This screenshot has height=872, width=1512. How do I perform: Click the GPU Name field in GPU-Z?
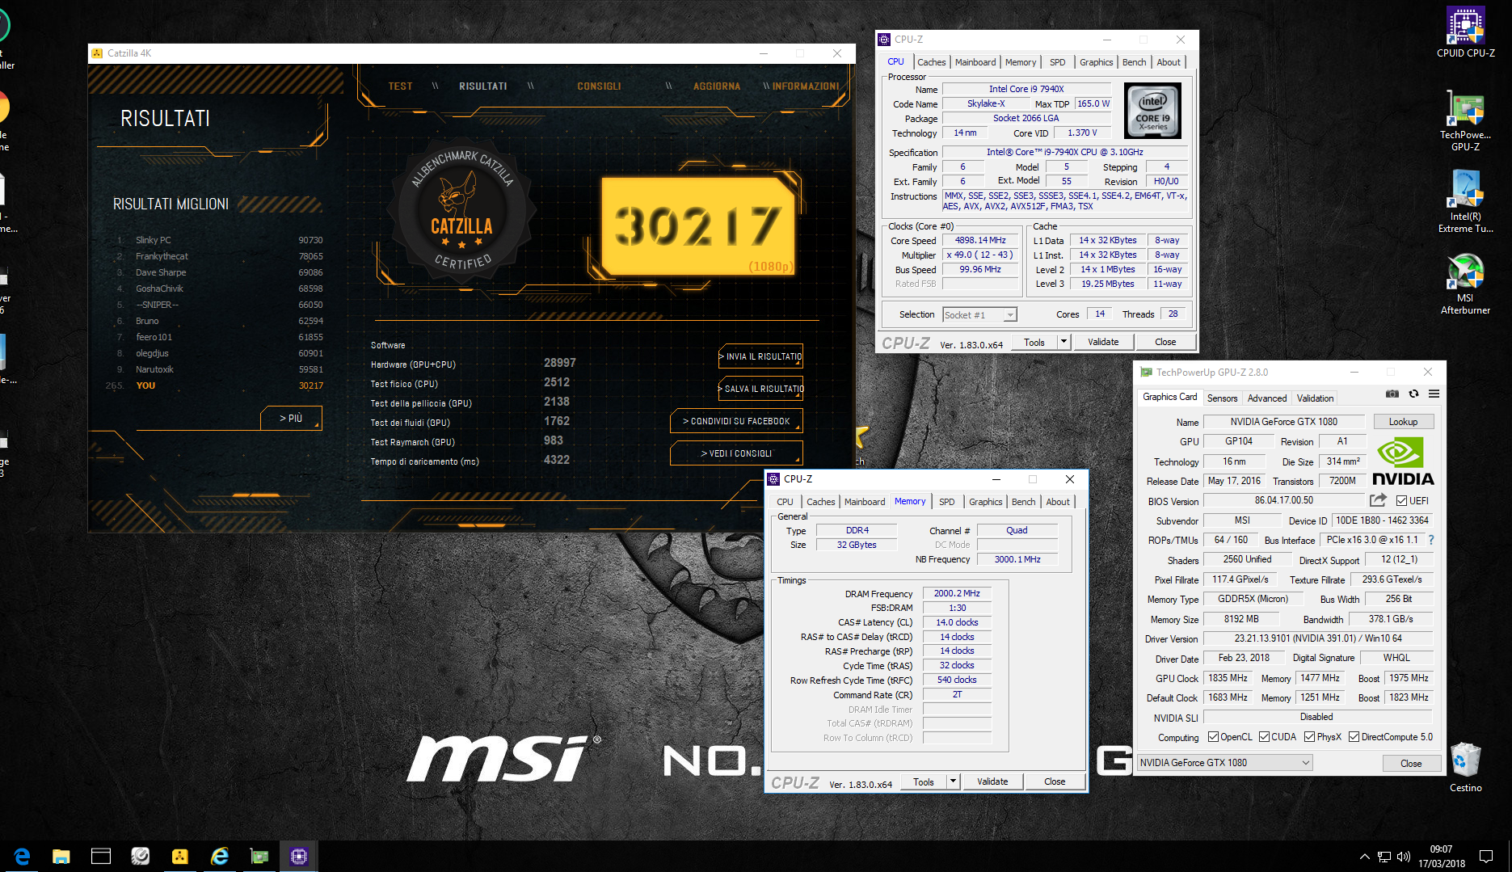(x=1283, y=422)
